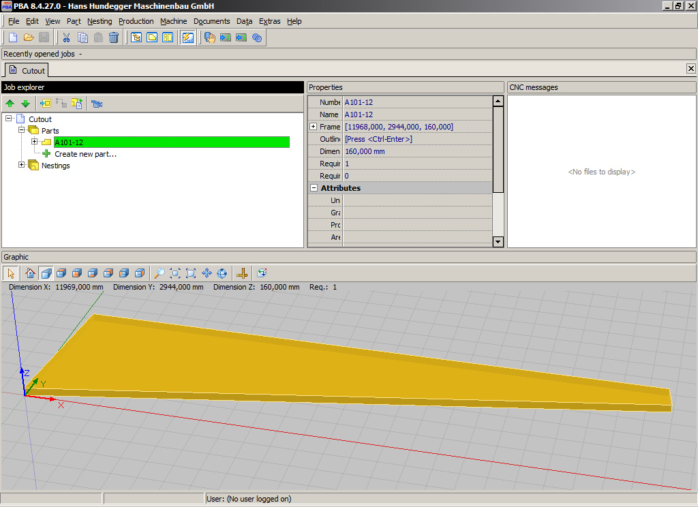The width and height of the screenshot is (698, 507).
Task: Click the pan move arrows tool
Action: (x=207, y=273)
